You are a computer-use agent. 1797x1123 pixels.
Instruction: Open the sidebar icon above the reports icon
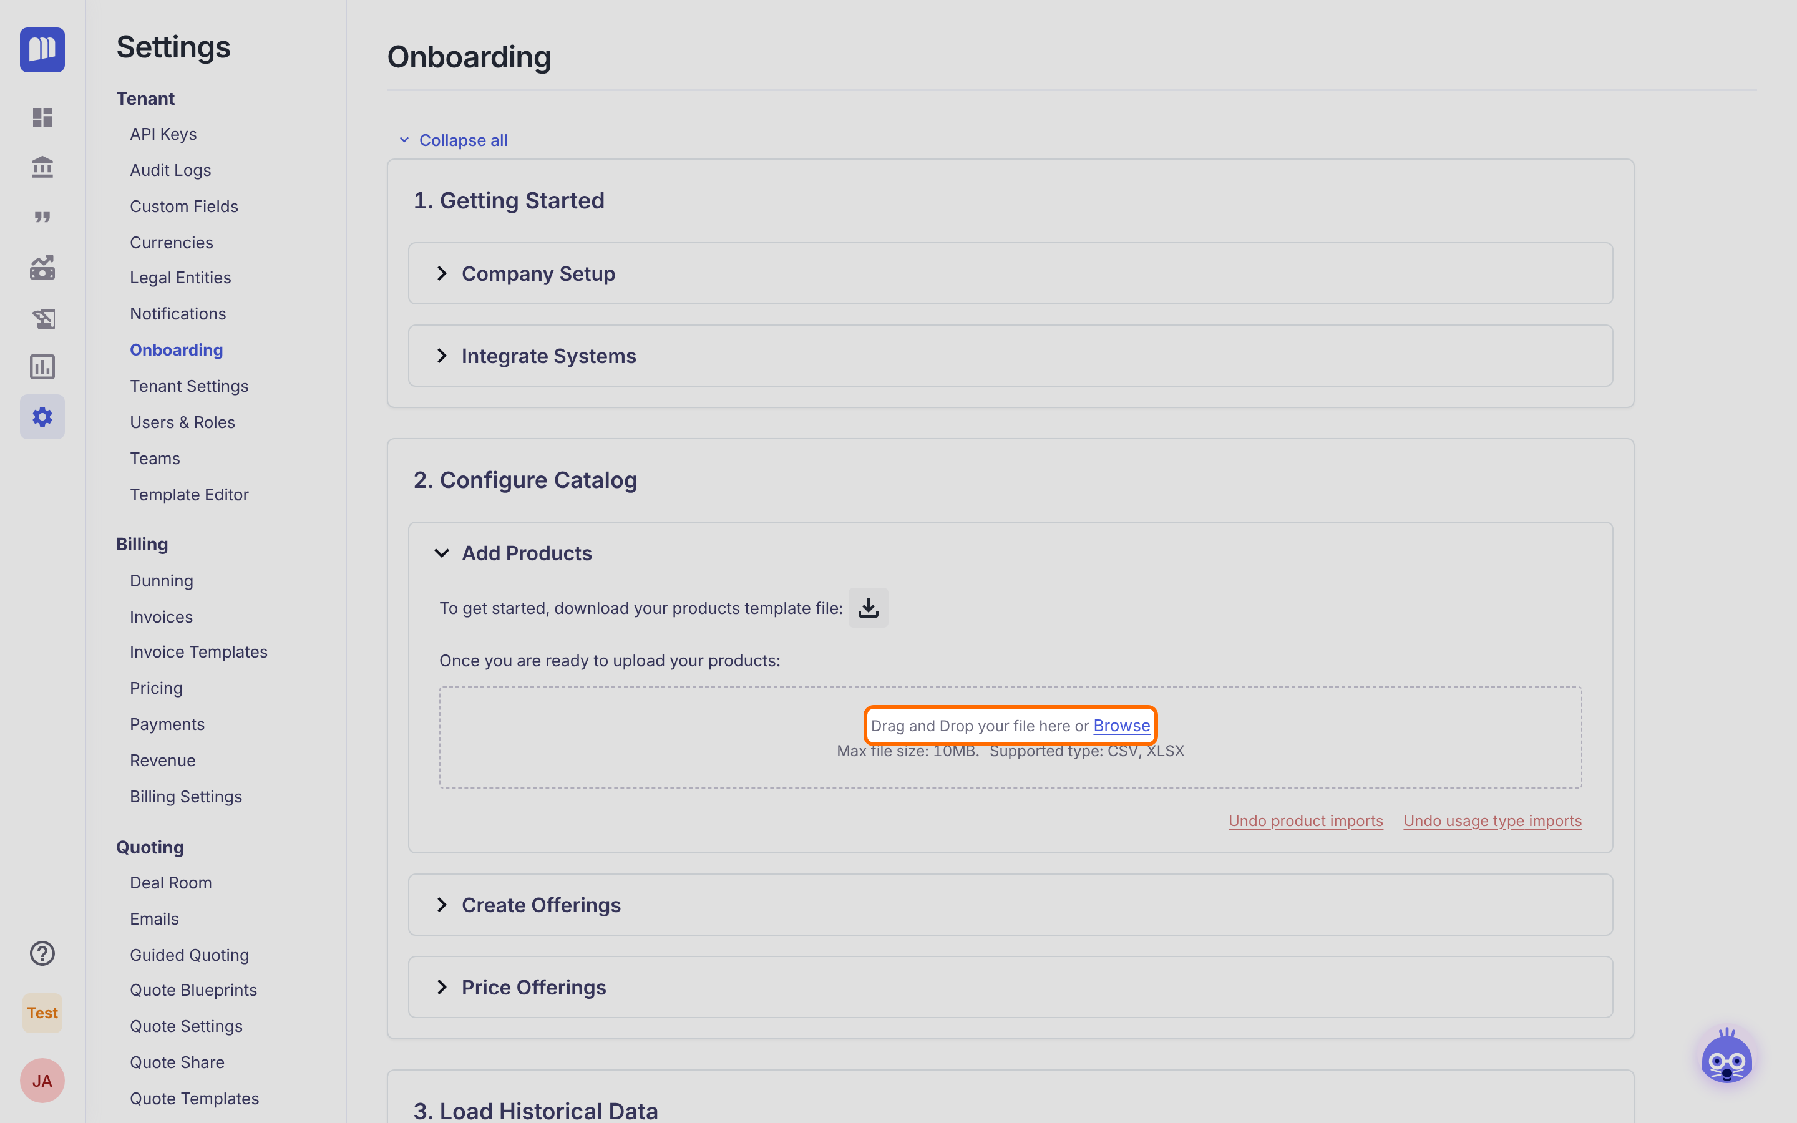tap(42, 318)
